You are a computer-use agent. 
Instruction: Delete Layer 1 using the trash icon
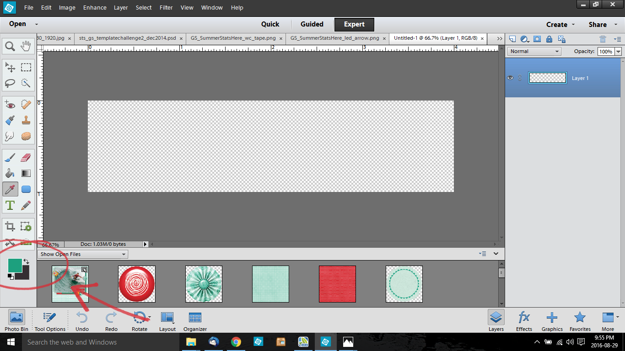coord(602,39)
